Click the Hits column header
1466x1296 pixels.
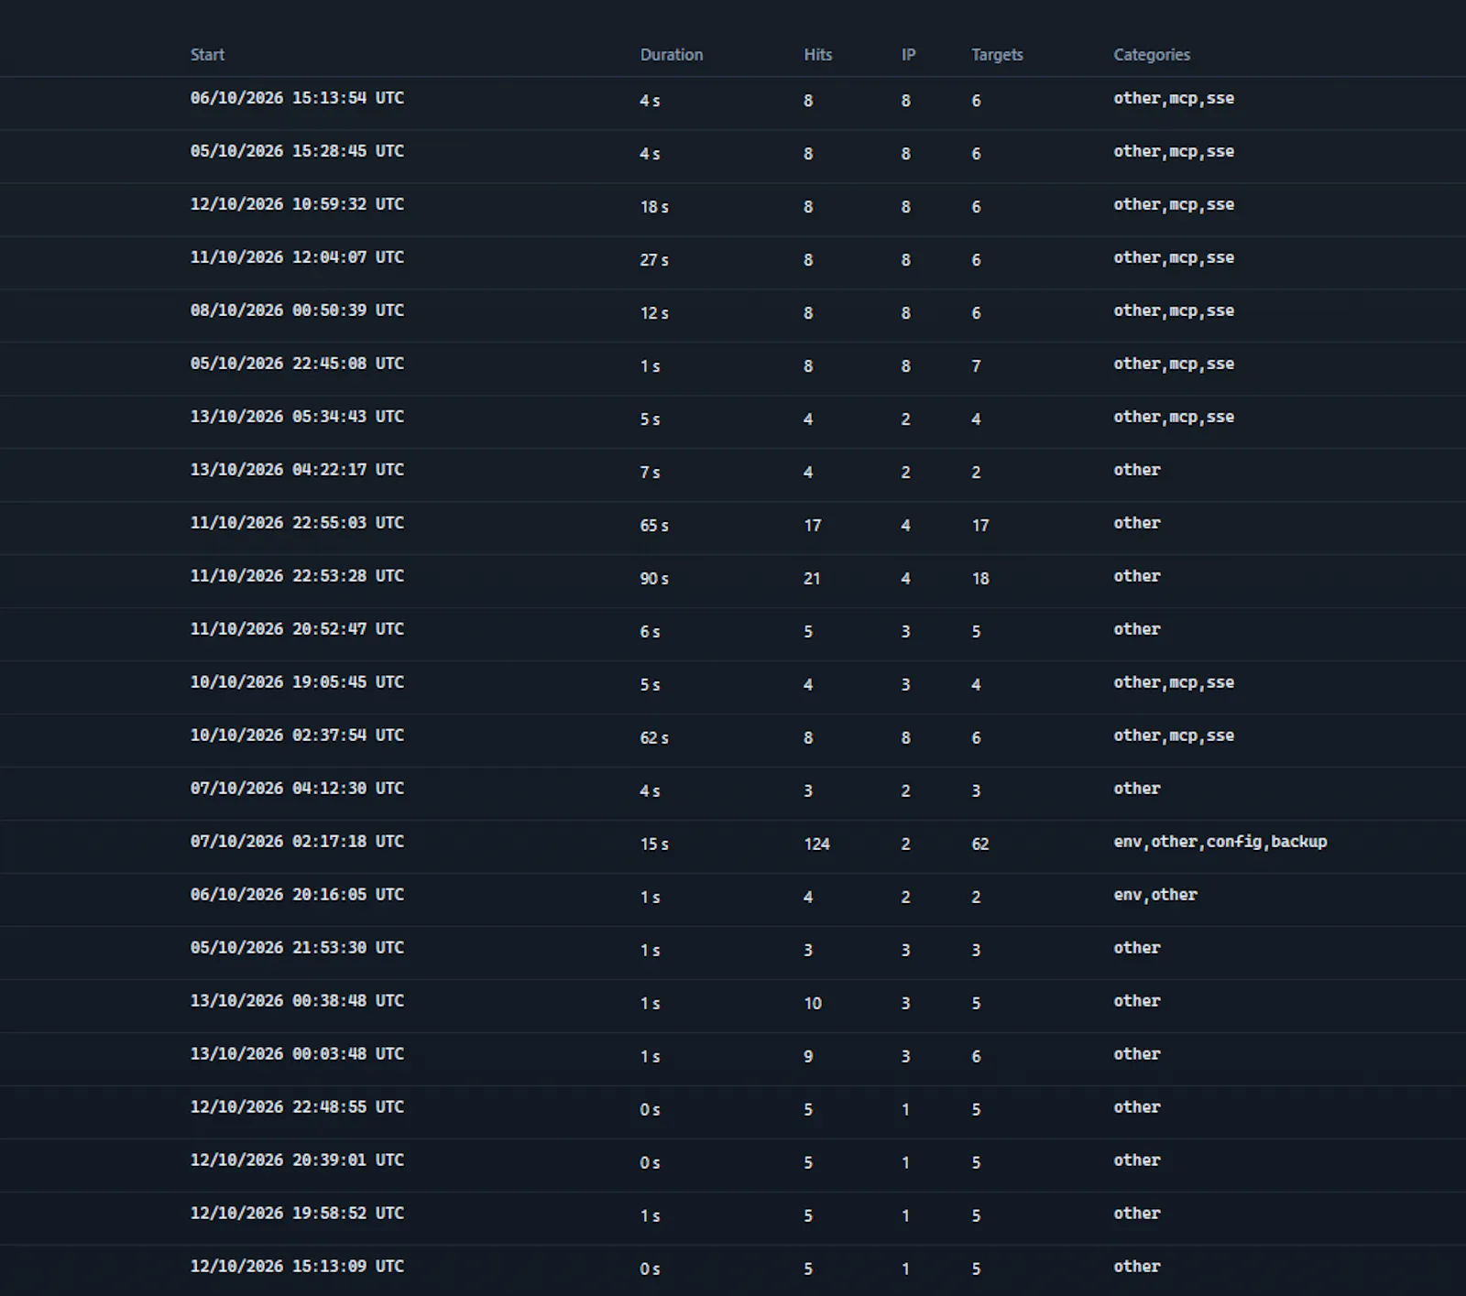(818, 55)
